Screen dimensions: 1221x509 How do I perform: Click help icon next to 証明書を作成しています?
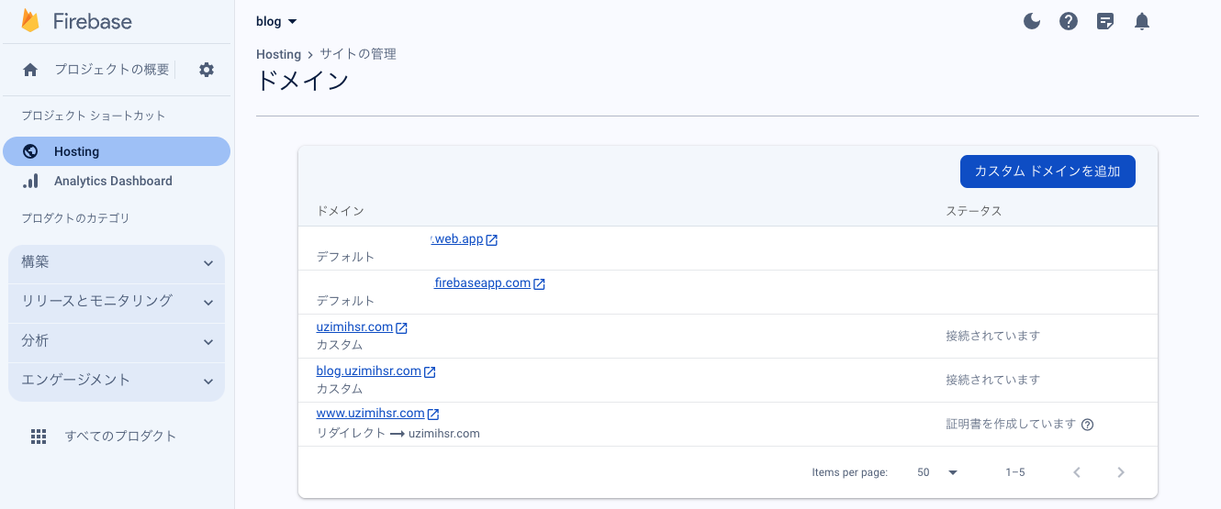click(x=1088, y=425)
